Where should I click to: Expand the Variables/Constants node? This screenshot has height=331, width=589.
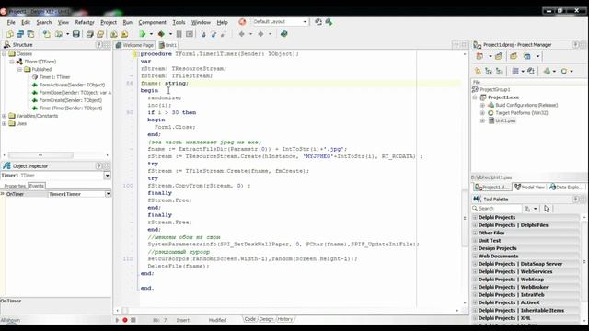4,116
